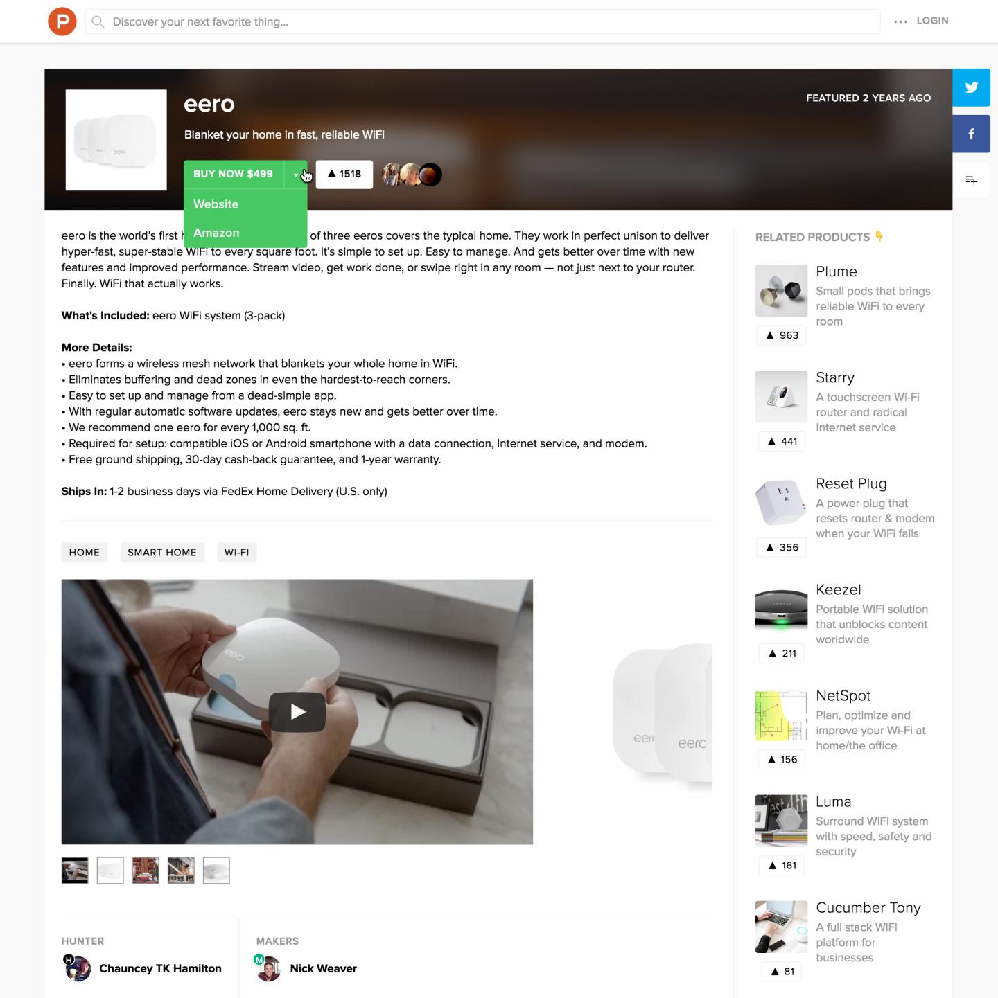Upvote Starry with 441 votes
This screenshot has height=998, width=998.
point(781,441)
